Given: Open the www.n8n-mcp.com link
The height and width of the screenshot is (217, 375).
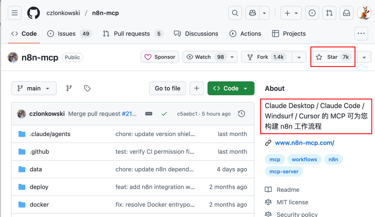Looking at the screenshot, I should [x=305, y=143].
